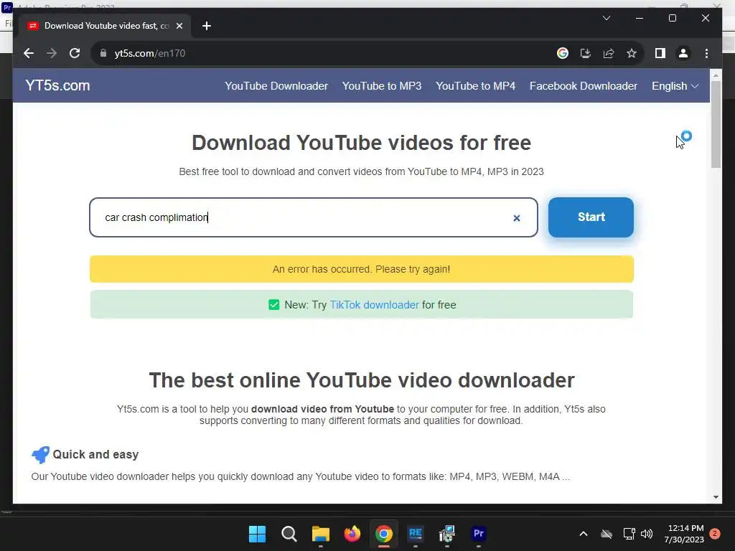
Task: Bookmark this page with the star icon
Action: 632,53
